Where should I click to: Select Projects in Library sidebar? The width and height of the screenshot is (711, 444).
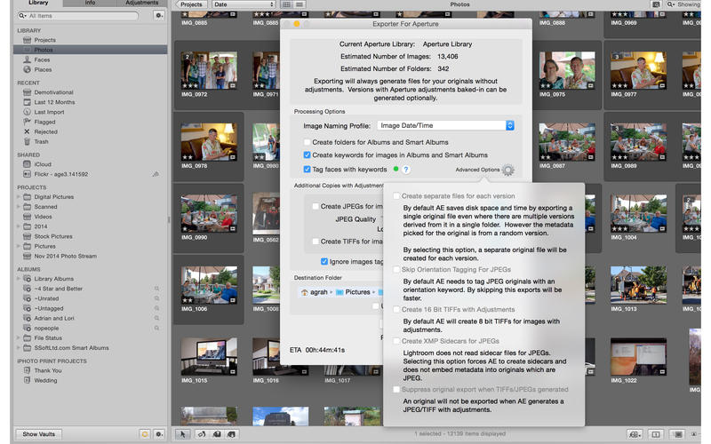coord(44,40)
